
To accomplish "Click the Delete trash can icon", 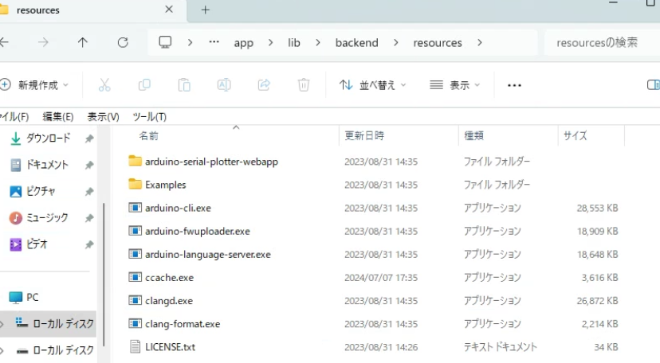I will point(304,84).
